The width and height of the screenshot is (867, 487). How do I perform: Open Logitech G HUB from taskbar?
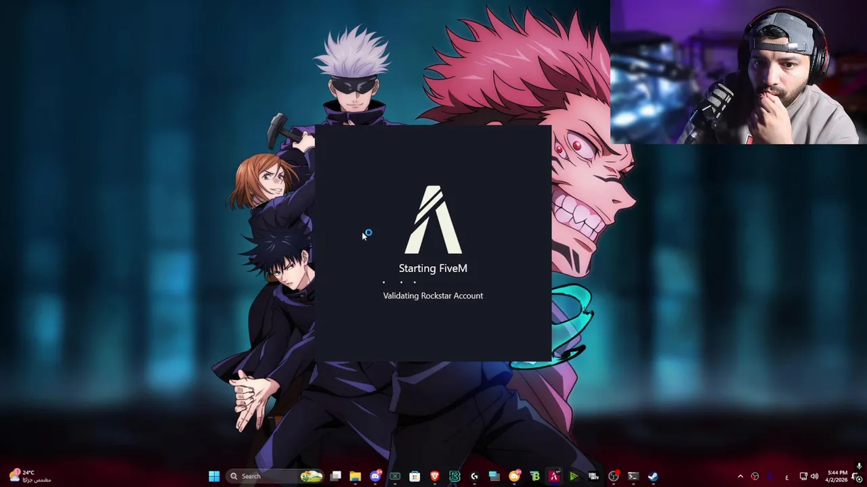(474, 476)
